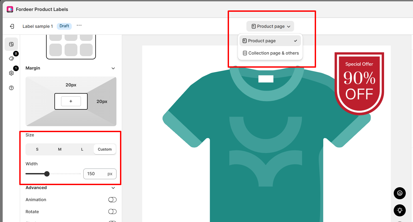Image resolution: width=413 pixels, height=222 pixels.
Task: Exit the label editor via back icon
Action: tap(12, 26)
